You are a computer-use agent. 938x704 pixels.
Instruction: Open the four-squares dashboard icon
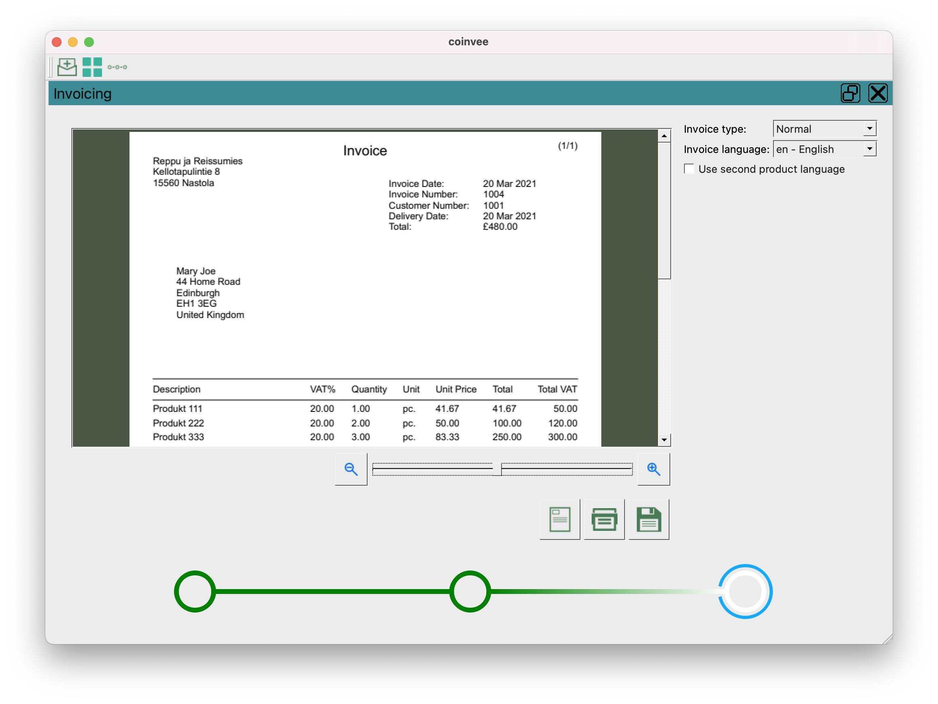[92, 67]
